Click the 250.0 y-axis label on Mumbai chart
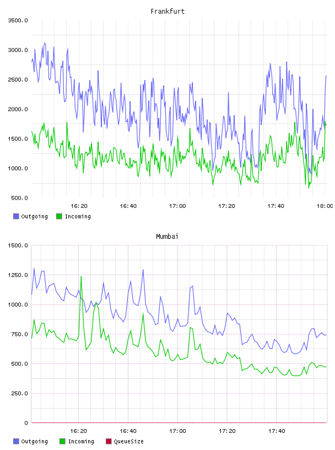The width and height of the screenshot is (335, 450). point(19,393)
